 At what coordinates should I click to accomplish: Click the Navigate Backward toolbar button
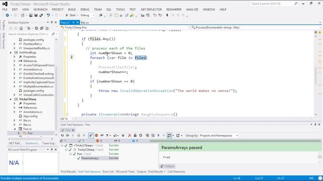[x=7, y=15]
